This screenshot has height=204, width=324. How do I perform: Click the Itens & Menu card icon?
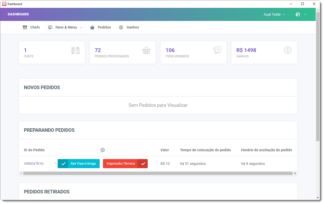(x=50, y=27)
